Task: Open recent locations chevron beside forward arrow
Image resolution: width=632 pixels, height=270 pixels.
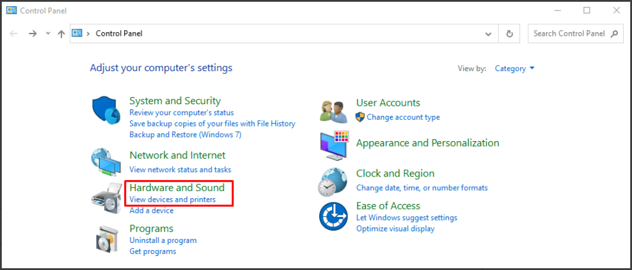Action: pos(48,34)
